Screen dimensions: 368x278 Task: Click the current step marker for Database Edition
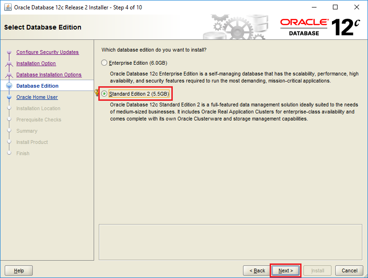(9, 86)
